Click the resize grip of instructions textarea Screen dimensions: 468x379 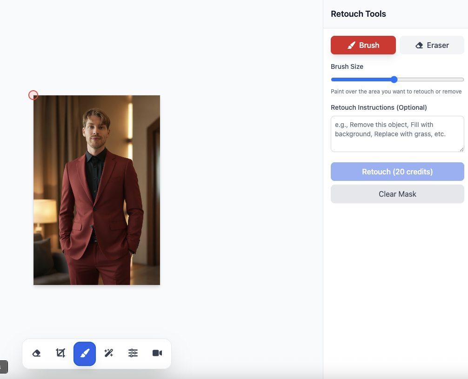click(x=461, y=149)
